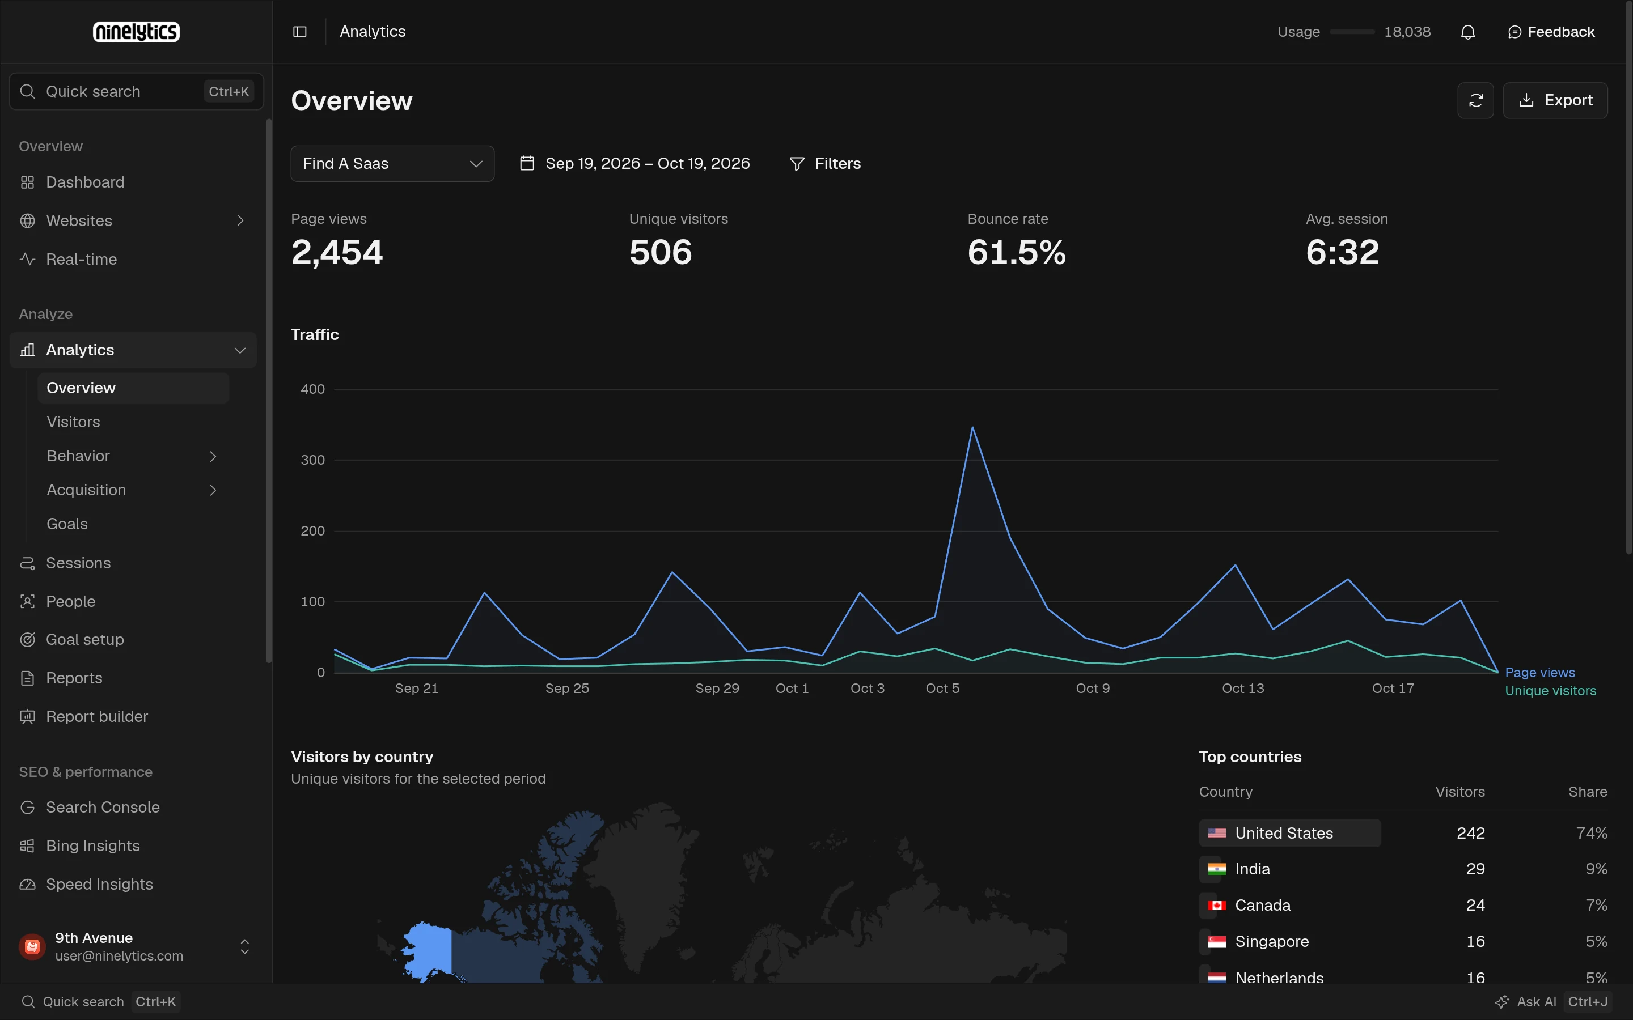
Task: Select Overview under Analytics
Action: (x=133, y=388)
